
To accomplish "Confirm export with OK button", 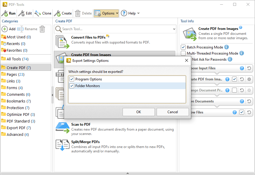I will coord(139,112).
